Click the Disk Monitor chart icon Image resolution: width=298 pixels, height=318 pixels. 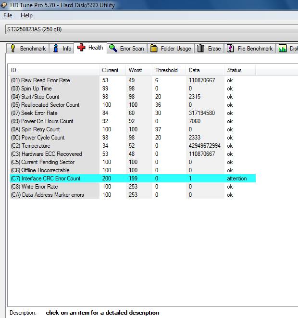[x=283, y=49]
